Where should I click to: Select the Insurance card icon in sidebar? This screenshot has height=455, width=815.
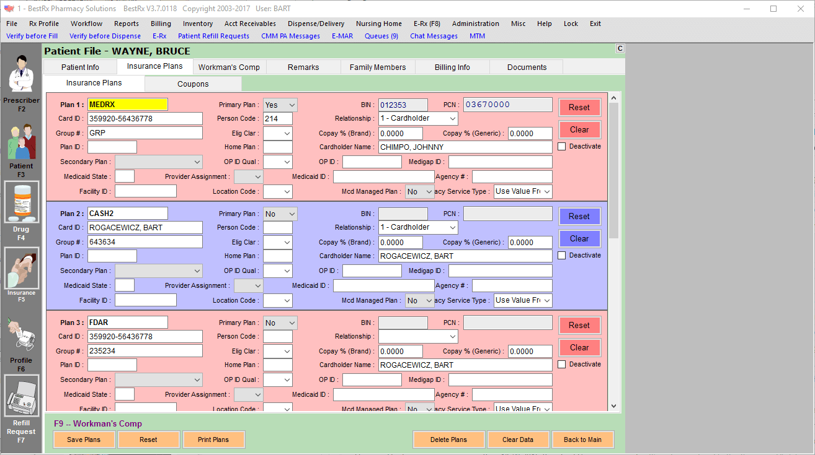coord(21,268)
